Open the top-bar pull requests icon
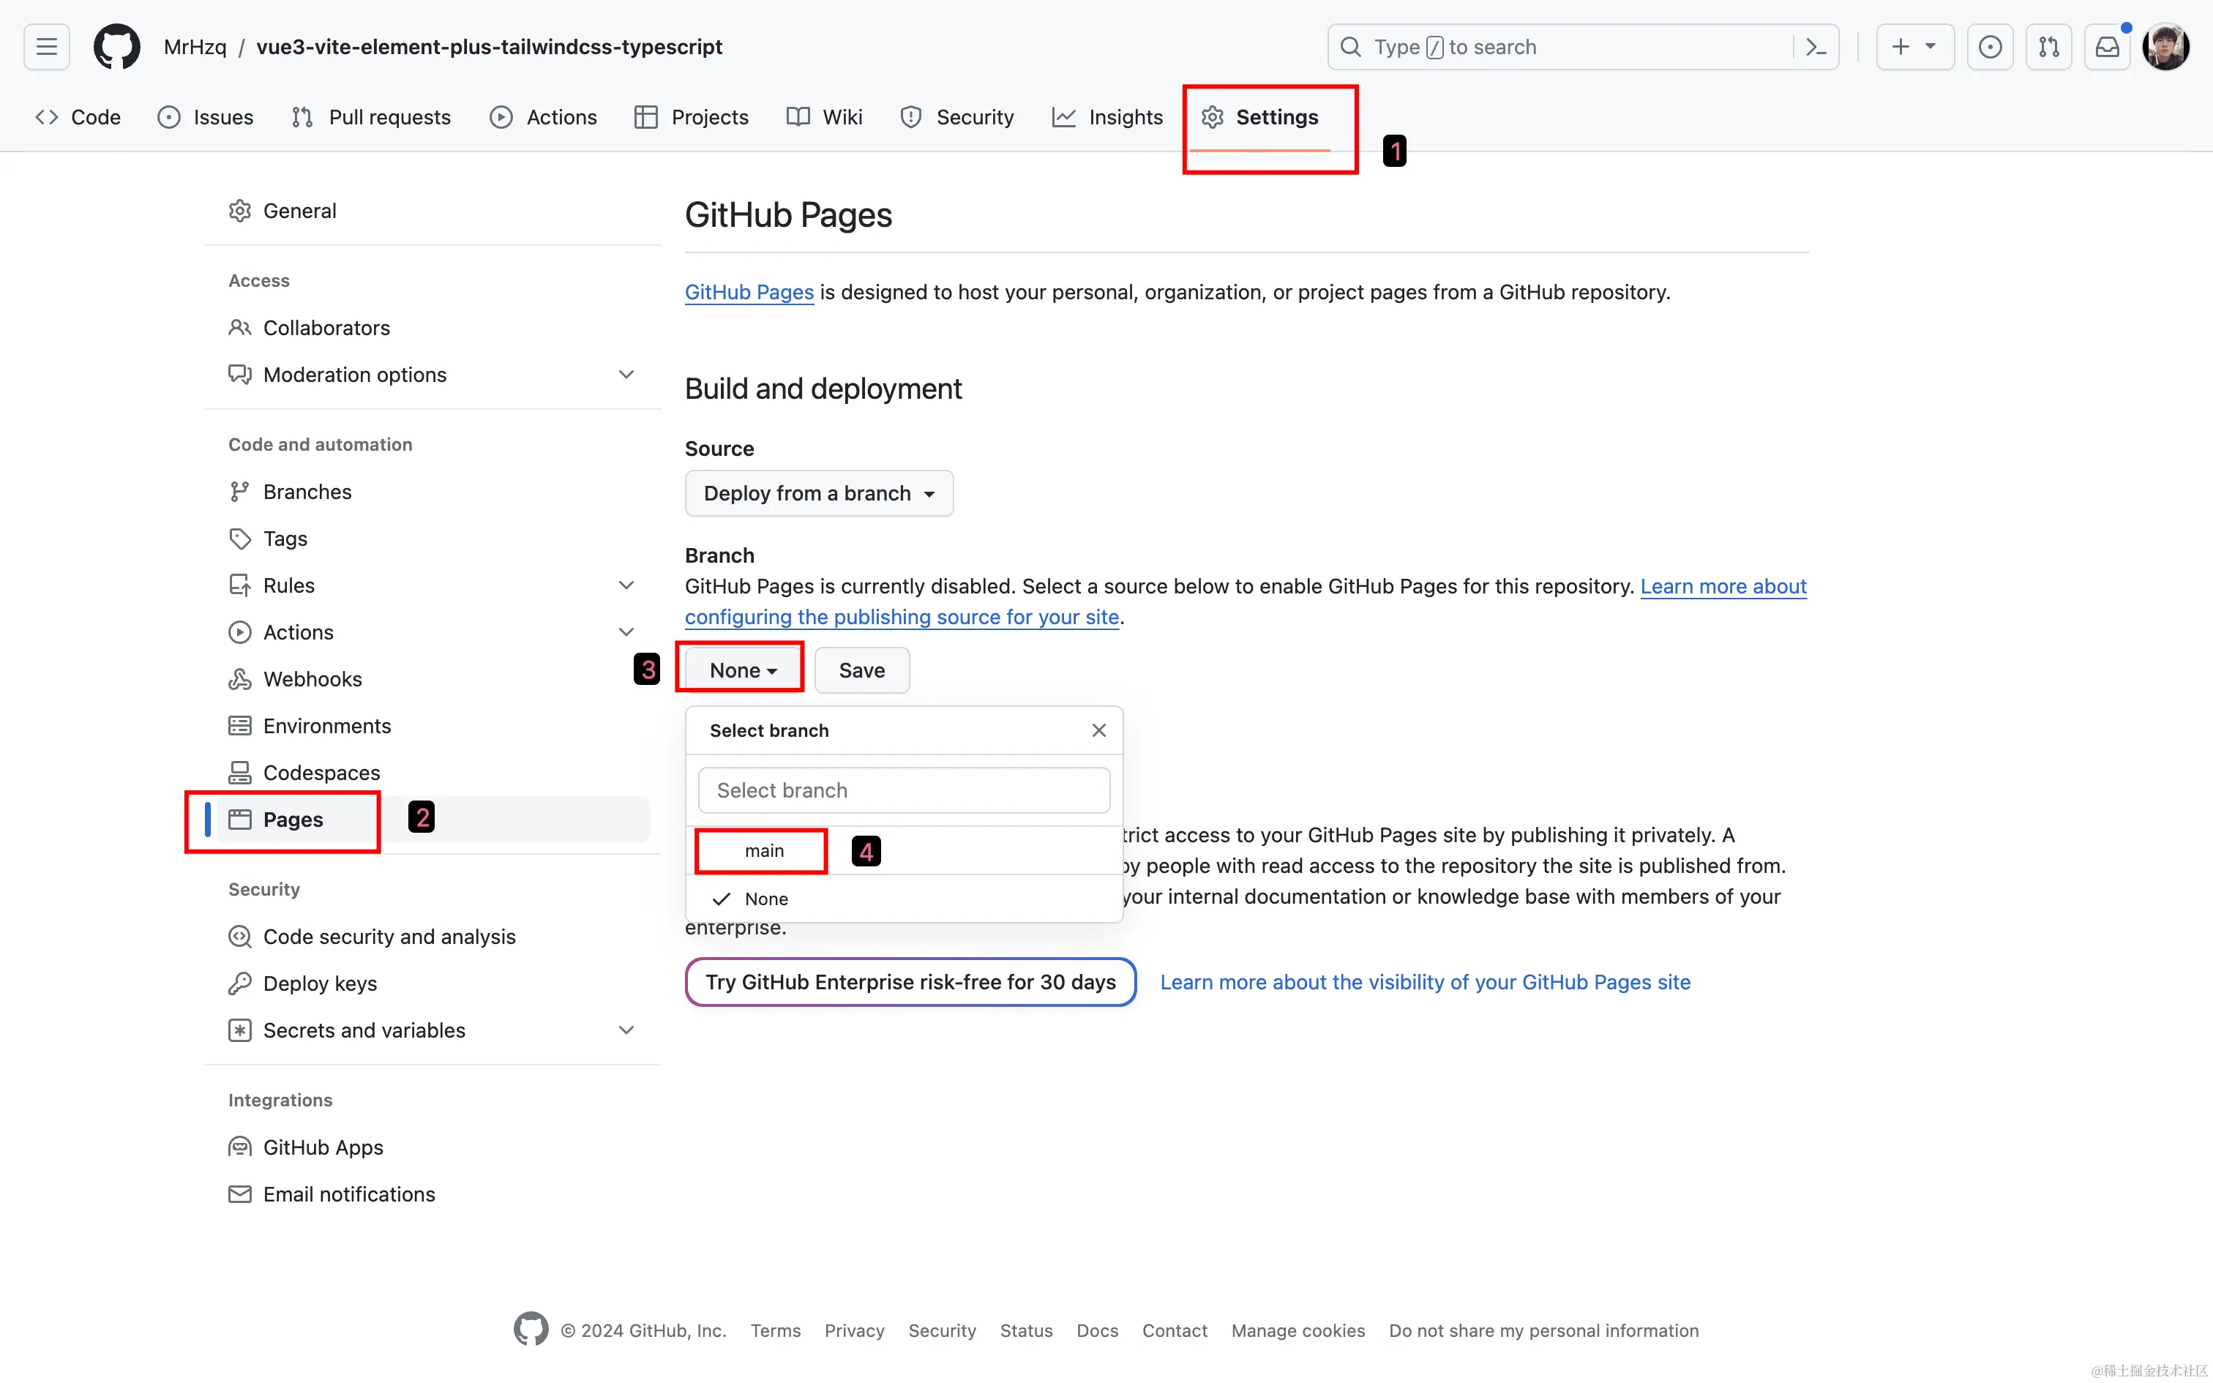This screenshot has height=1383, width=2213. click(x=2048, y=47)
